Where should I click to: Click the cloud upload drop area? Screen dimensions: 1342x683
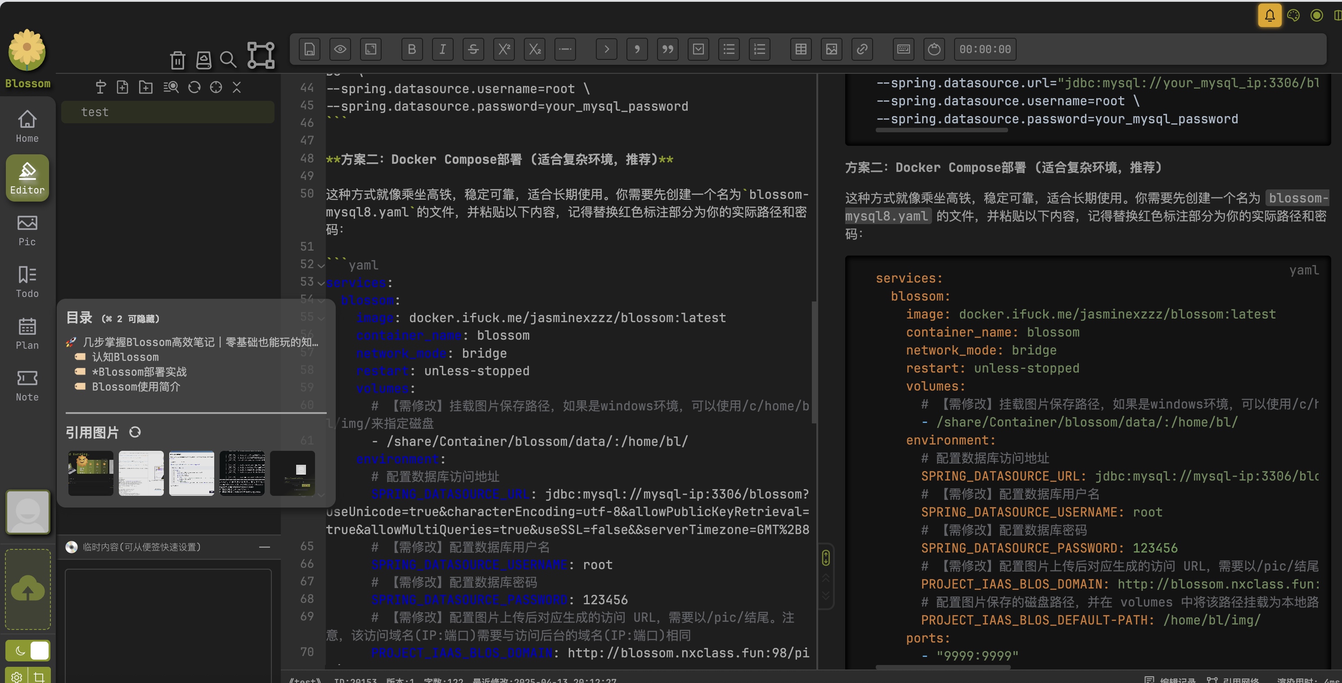[27, 590]
